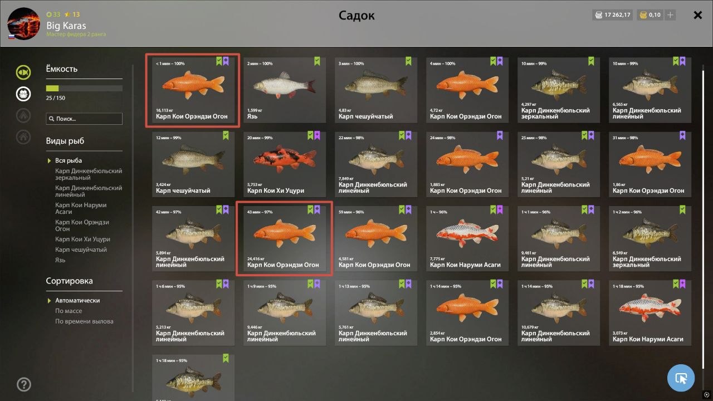Choose sorting option По времени вылова
The image size is (713, 401).
[84, 321]
